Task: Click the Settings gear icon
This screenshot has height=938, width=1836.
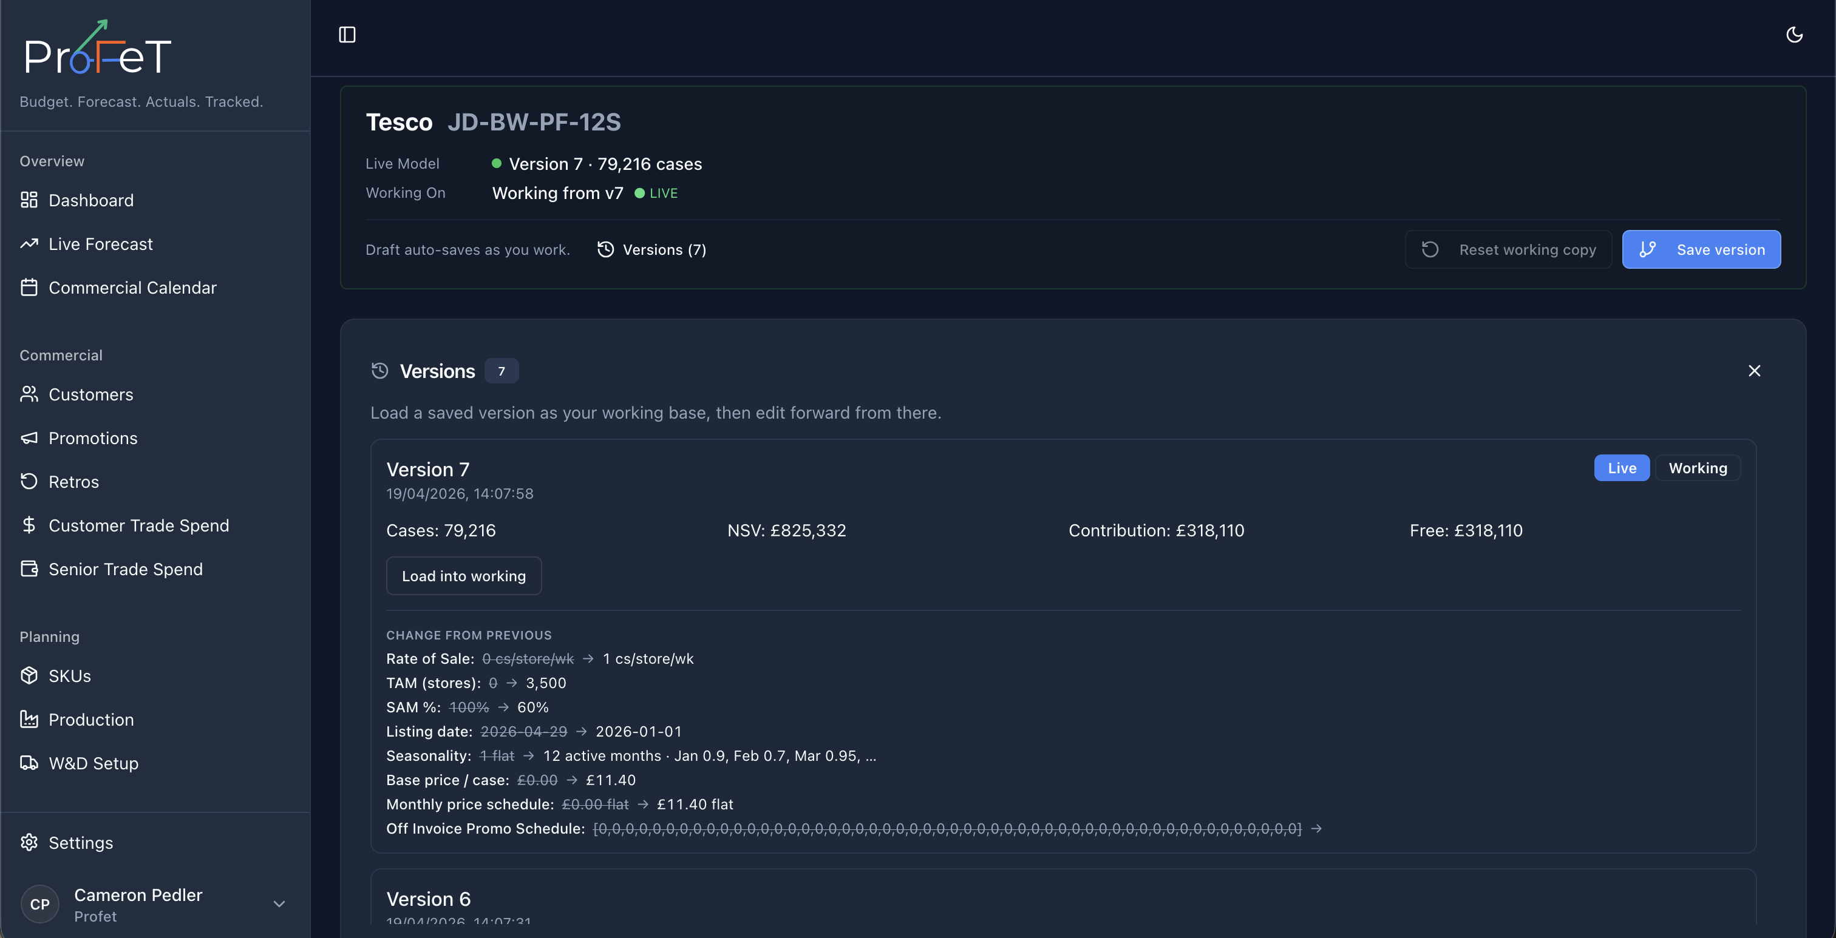Action: pyautogui.click(x=29, y=843)
